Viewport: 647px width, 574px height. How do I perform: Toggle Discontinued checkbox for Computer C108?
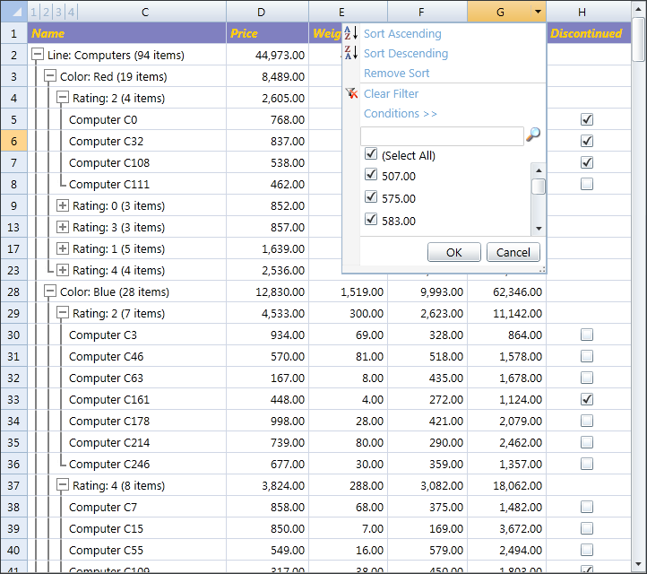click(x=587, y=162)
